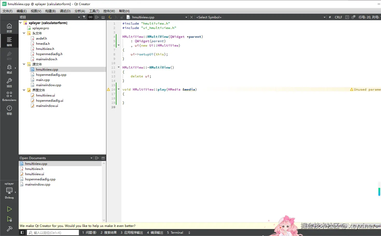Start debugging with run-debug icon
Viewport: 381px width, 236px height.
click(9, 219)
